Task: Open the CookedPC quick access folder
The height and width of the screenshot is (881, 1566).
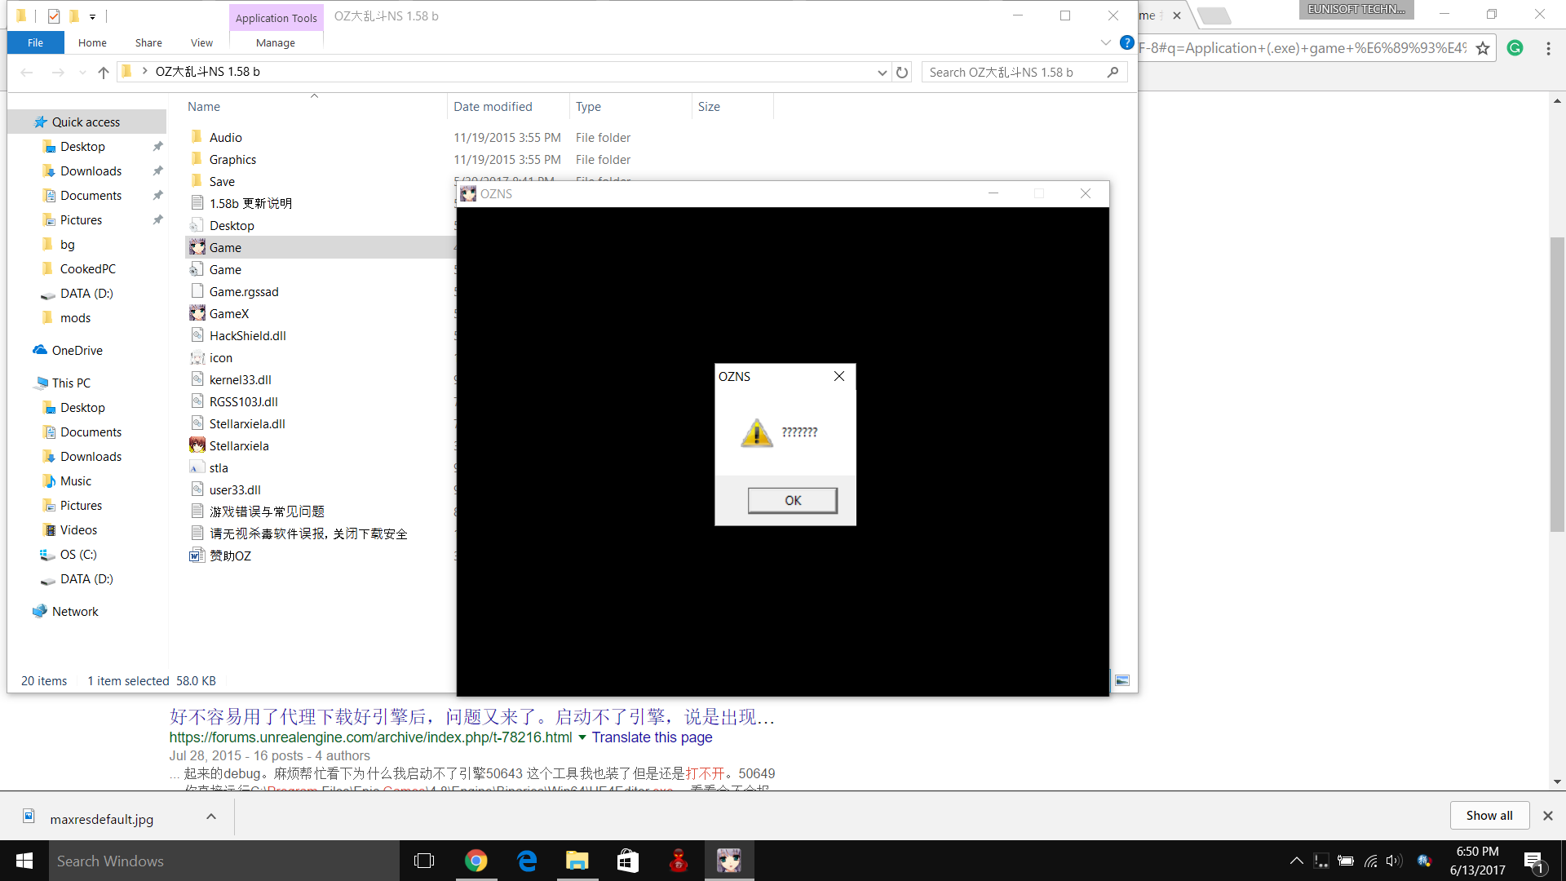Action: (x=87, y=268)
